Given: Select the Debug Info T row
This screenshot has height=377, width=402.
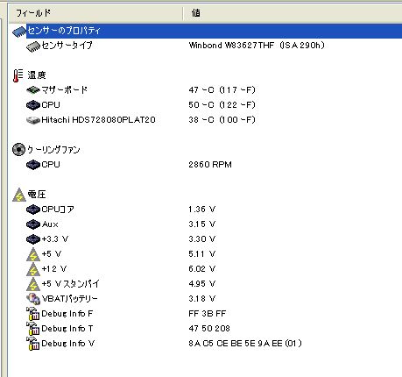Looking at the screenshot, I should click(x=205, y=329).
